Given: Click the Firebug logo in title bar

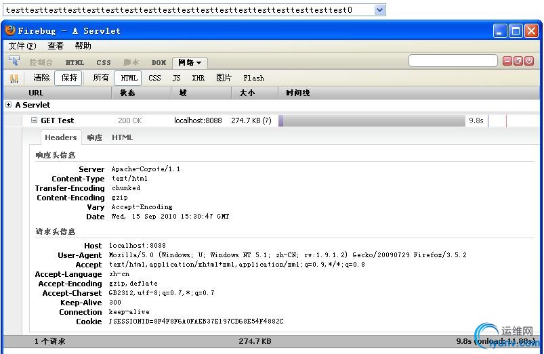Looking at the screenshot, I should point(10,30).
